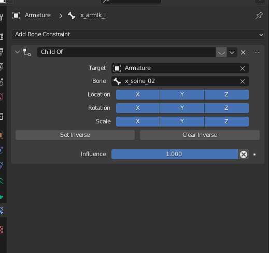Toggle Scale X axis
This screenshot has height=253, width=269.
point(138,121)
